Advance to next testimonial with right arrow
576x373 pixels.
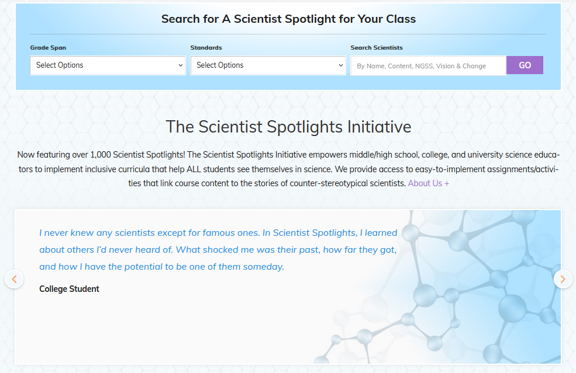(563, 279)
